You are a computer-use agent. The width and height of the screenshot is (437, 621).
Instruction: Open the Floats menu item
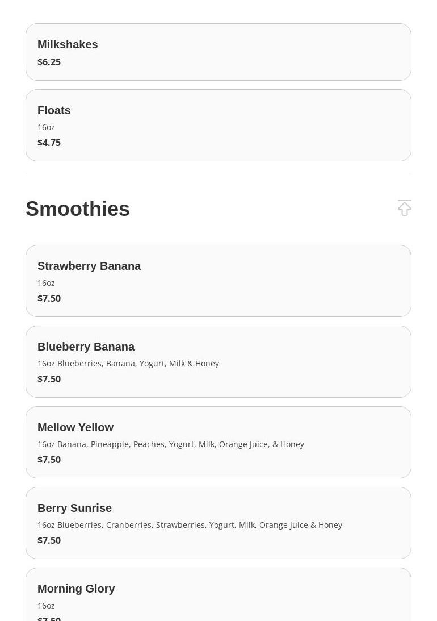click(x=218, y=125)
